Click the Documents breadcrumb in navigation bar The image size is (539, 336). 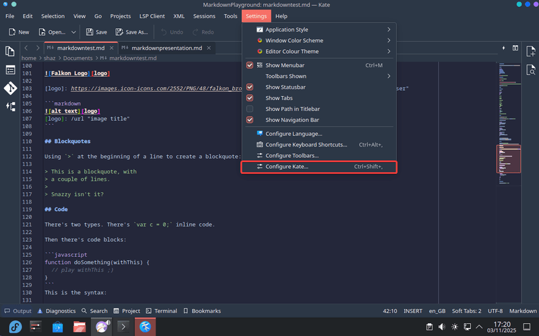(77, 58)
